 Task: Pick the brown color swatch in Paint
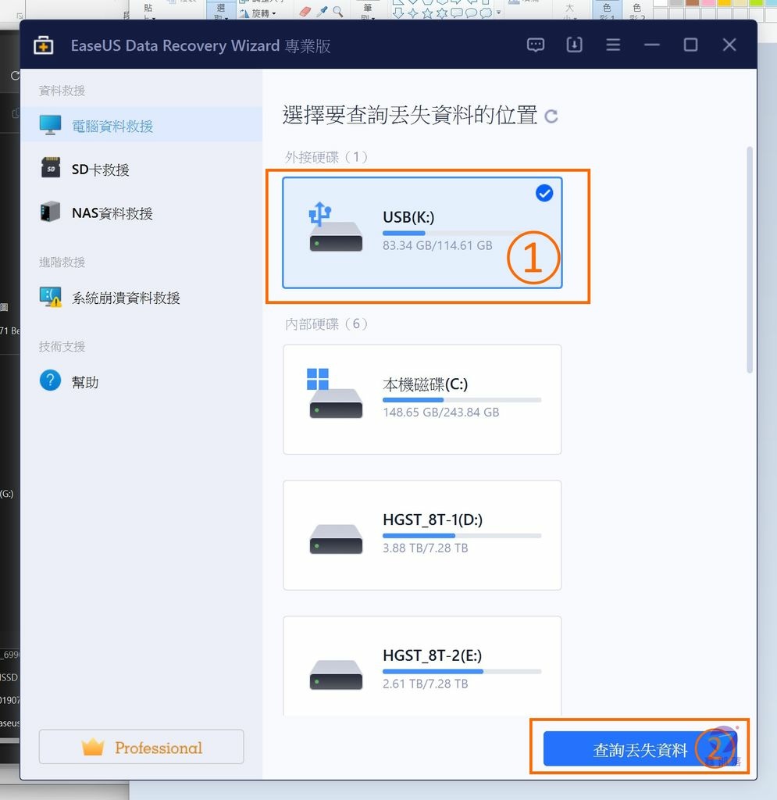(692, 2)
